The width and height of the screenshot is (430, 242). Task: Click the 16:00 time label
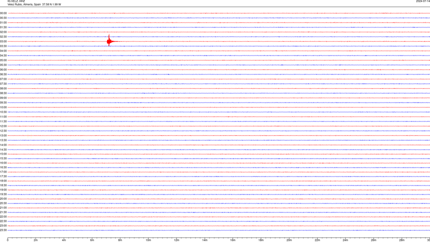point(3,163)
